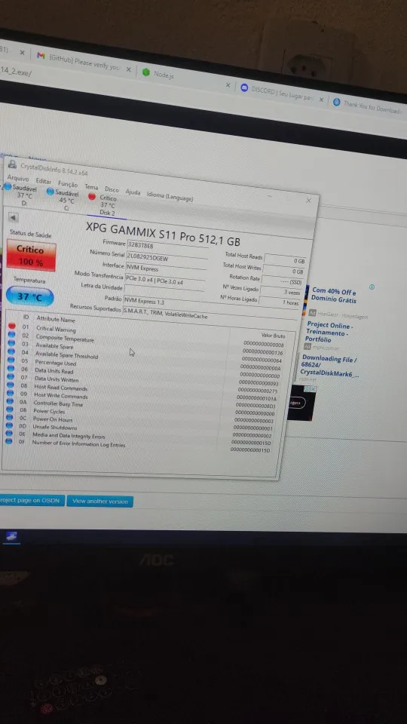Open the Com 40% Off e Domínio Grátis ad
This screenshot has height=724, width=407.
click(x=335, y=295)
